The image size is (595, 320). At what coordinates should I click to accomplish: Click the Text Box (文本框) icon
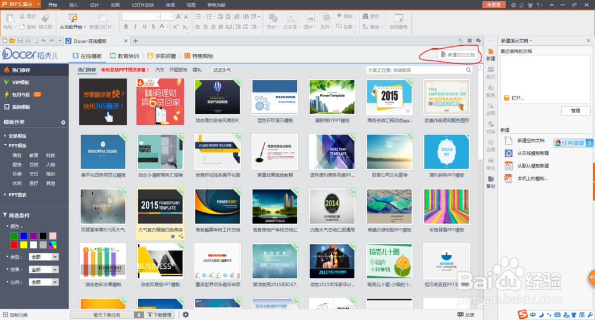tap(292, 18)
